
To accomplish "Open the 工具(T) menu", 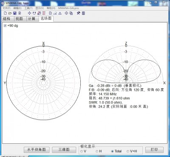I will [28, 8].
